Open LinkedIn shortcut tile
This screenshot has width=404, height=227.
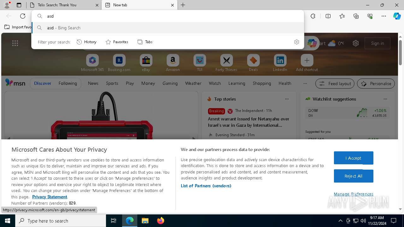[280, 63]
